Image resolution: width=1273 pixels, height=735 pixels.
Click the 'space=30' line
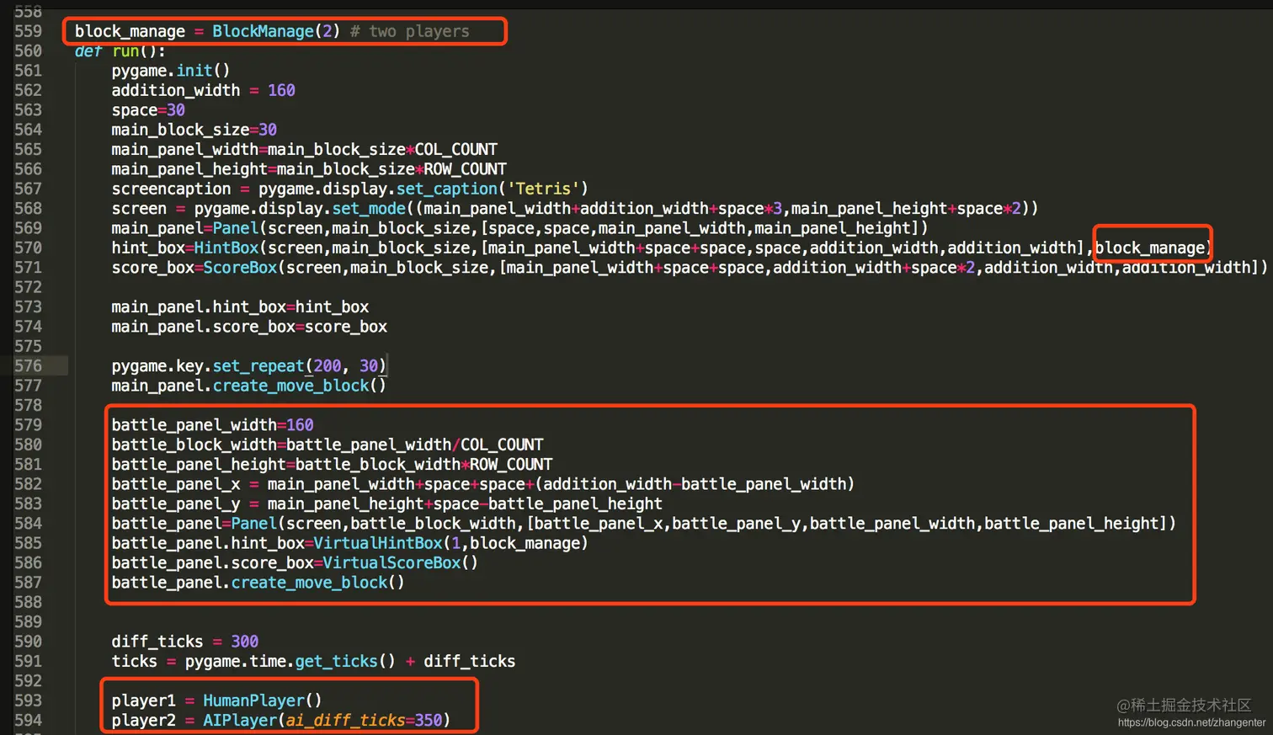[x=148, y=110]
